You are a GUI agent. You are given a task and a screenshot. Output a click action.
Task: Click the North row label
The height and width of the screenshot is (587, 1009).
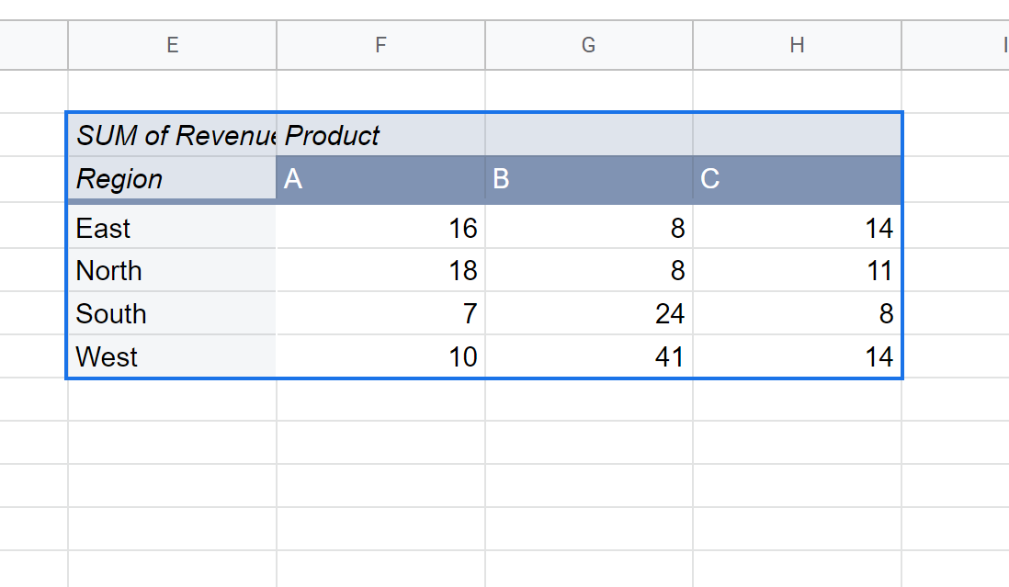173,270
